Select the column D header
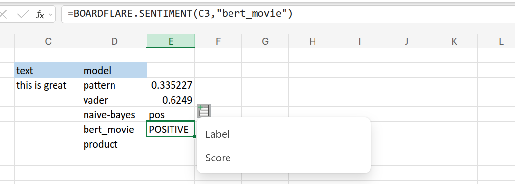515x184 pixels. tap(114, 41)
